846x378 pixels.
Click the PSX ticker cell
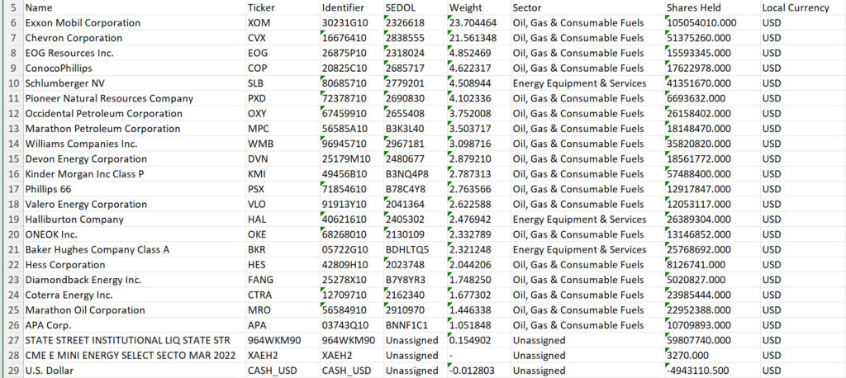[x=283, y=189]
